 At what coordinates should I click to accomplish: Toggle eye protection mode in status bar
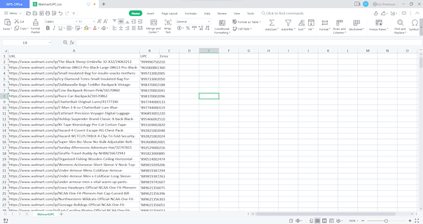338,221
